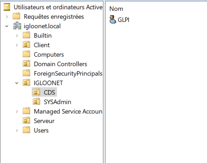Image resolution: width=207 pixels, height=163 pixels.
Task: Select the Users tree label
Action: pos(41,131)
